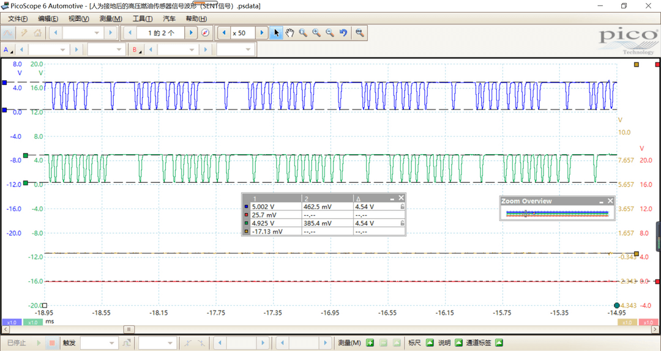The width and height of the screenshot is (661, 351).
Task: Click the yellow x1.0 axis scale button
Action: [627, 322]
